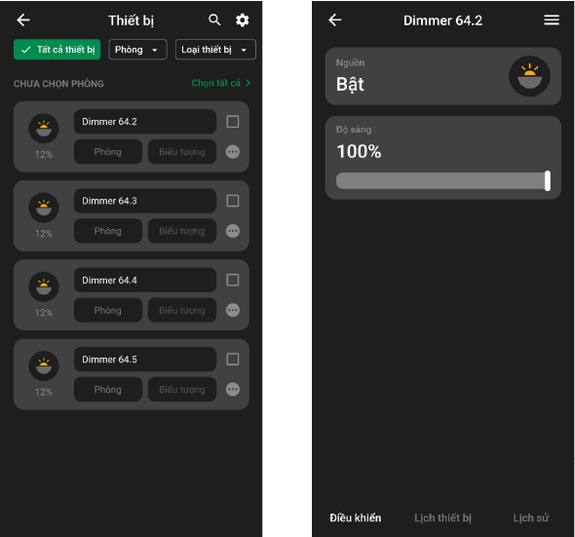Viewport: 575px width, 537px height.
Task: Check the Dimmer 64.2 checkbox
Action: pos(233,122)
